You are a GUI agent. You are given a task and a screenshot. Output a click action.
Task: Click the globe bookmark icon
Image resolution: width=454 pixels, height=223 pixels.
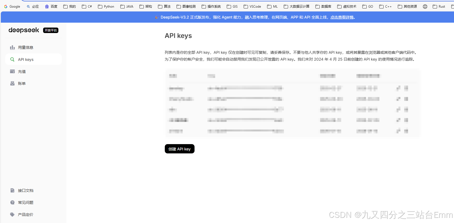coord(425,7)
